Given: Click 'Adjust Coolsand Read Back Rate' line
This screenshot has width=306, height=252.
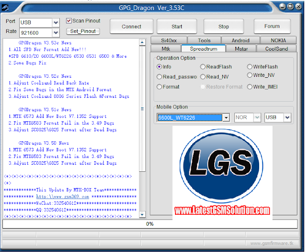Looking at the screenshot, I should pos(49,83).
